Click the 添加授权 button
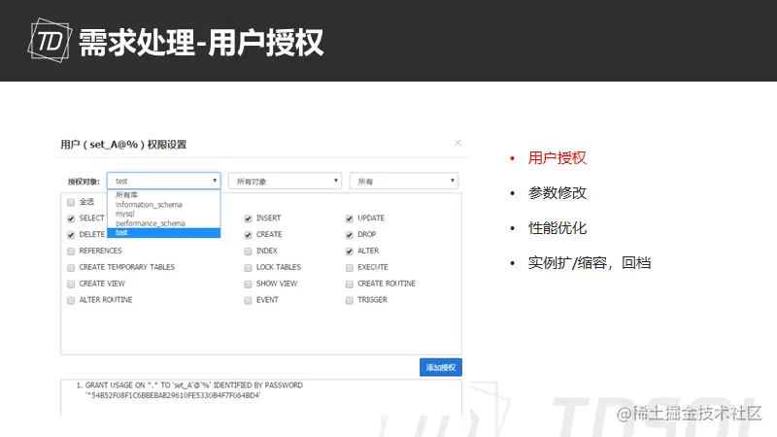Screen dimensions: 777x437 441,367
